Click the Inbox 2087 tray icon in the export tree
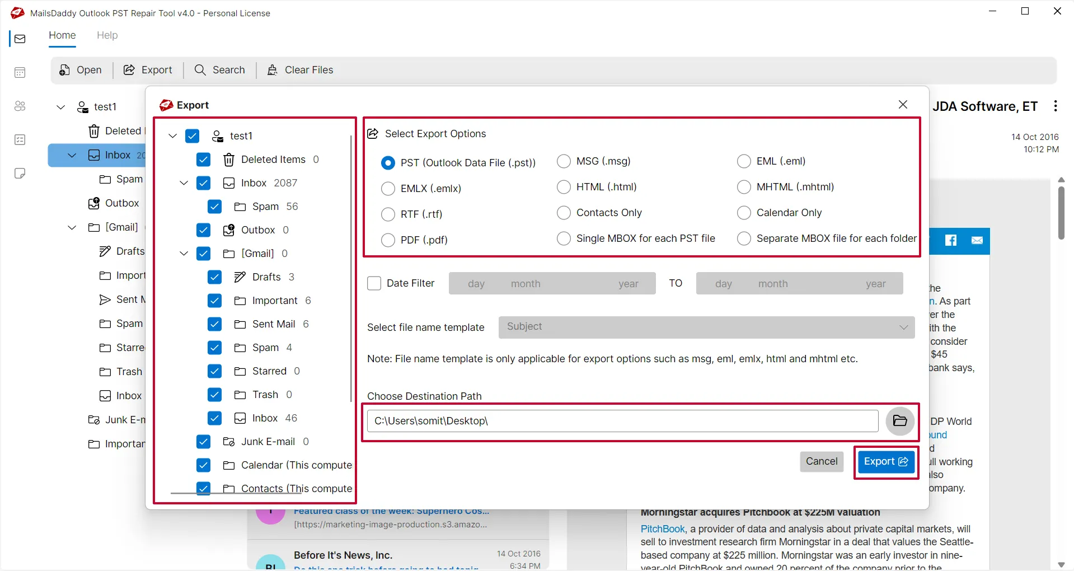The height and width of the screenshot is (571, 1074). coord(229,183)
